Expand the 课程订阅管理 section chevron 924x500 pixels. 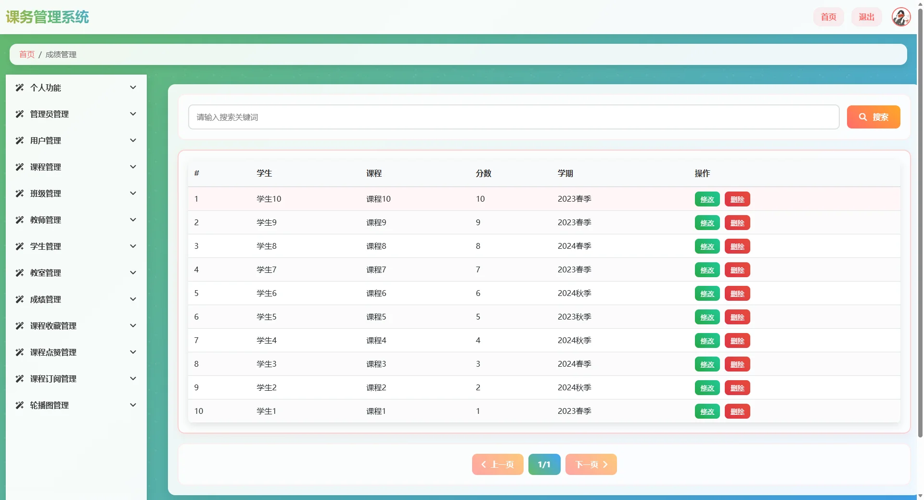pyautogui.click(x=133, y=378)
